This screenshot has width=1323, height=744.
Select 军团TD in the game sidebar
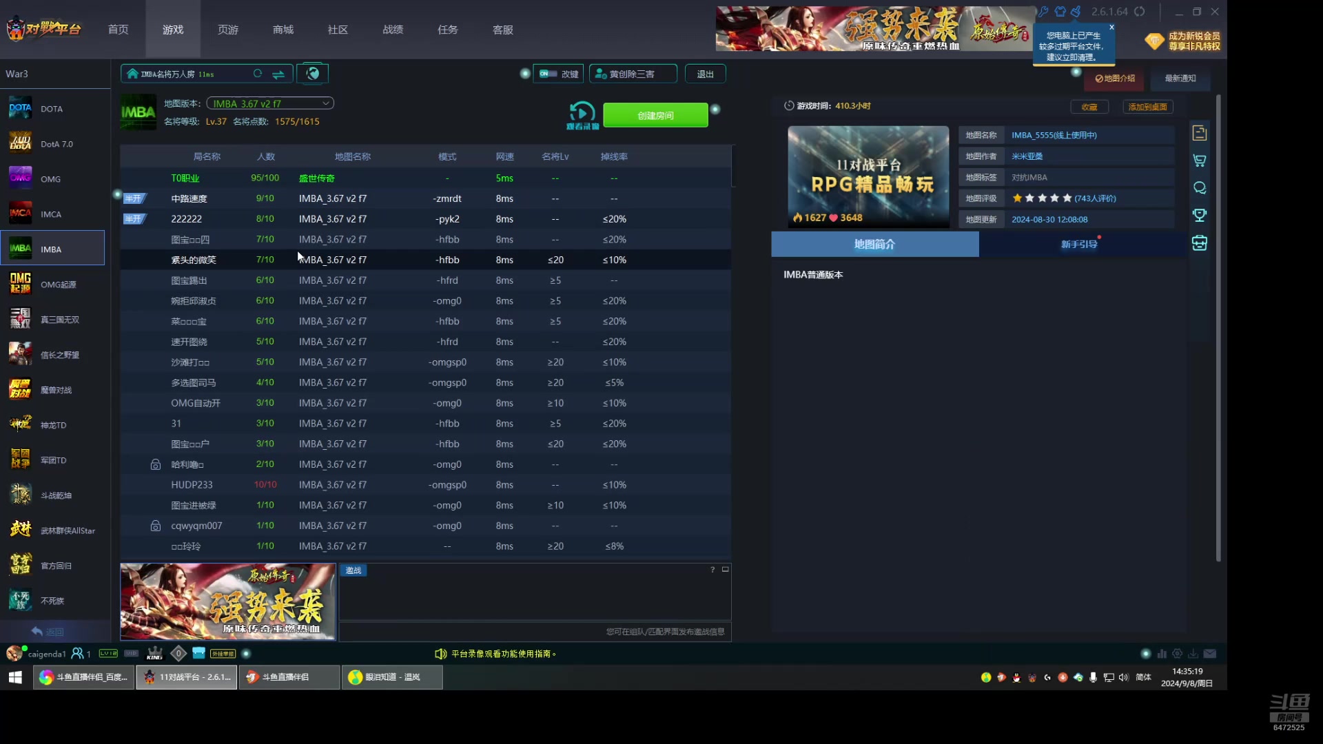coord(52,460)
